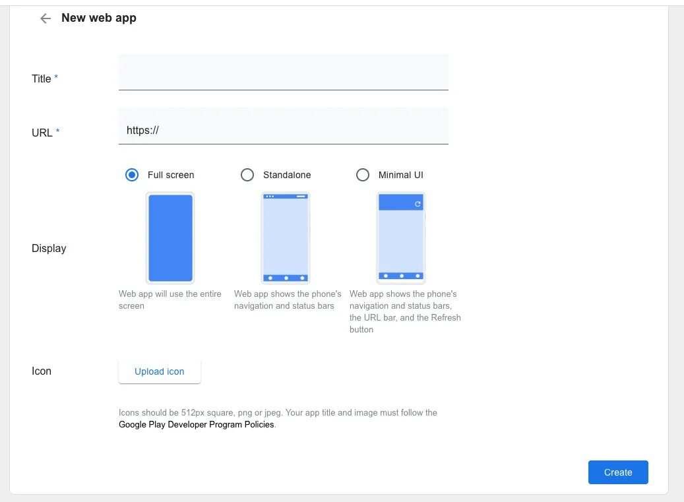The image size is (684, 502).
Task: Open the Google Play Developer Program Policies link
Action: 196,425
